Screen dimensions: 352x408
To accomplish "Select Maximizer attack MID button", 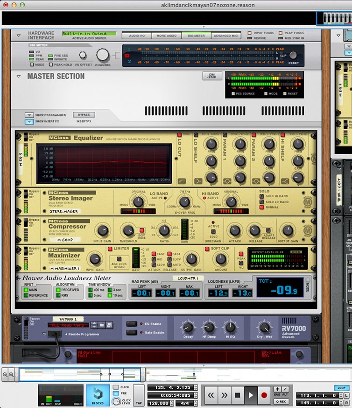I will click(154, 259).
